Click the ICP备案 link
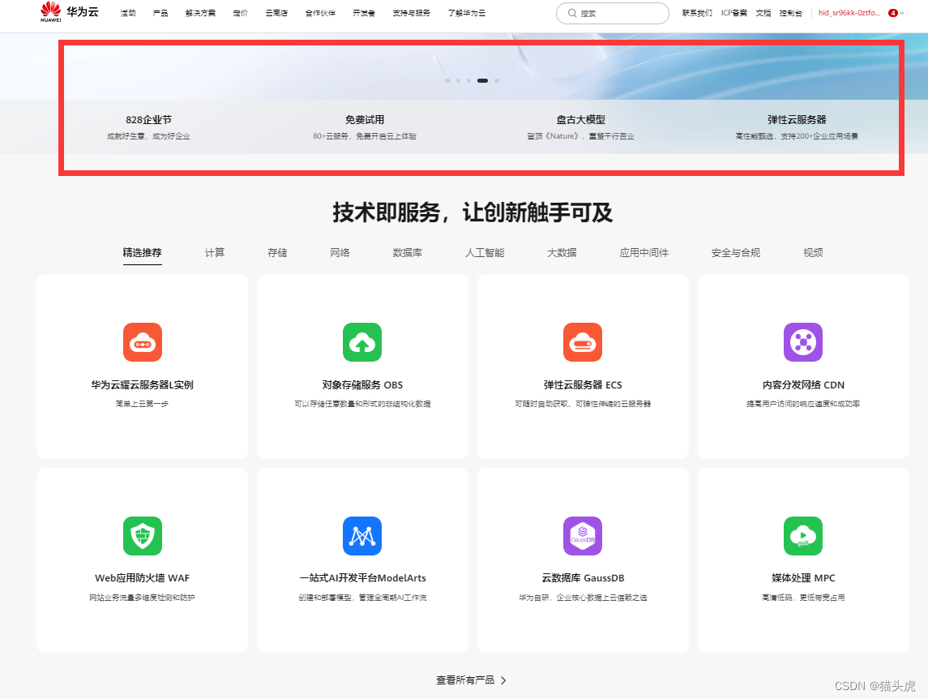Screen dimensions: 928x699 [x=733, y=13]
